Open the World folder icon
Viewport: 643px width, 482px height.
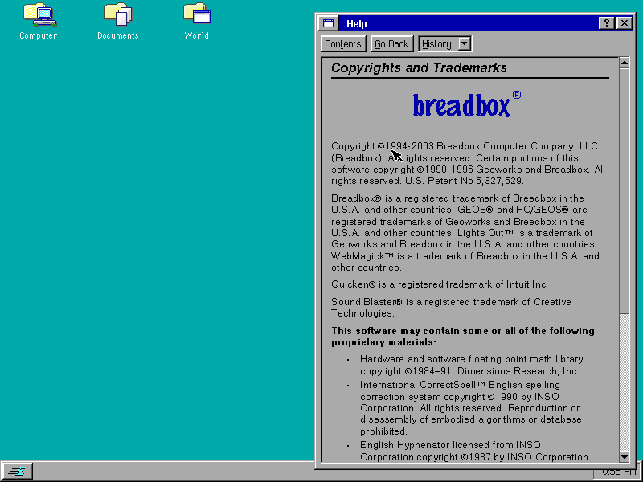pos(197,21)
